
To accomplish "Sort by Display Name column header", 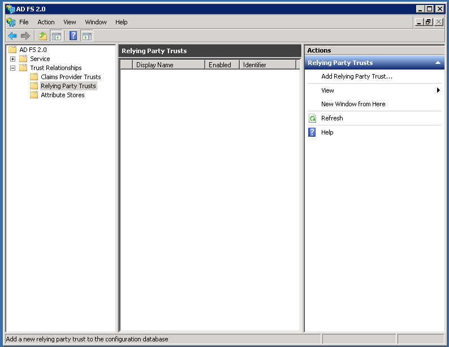I will 169,65.
